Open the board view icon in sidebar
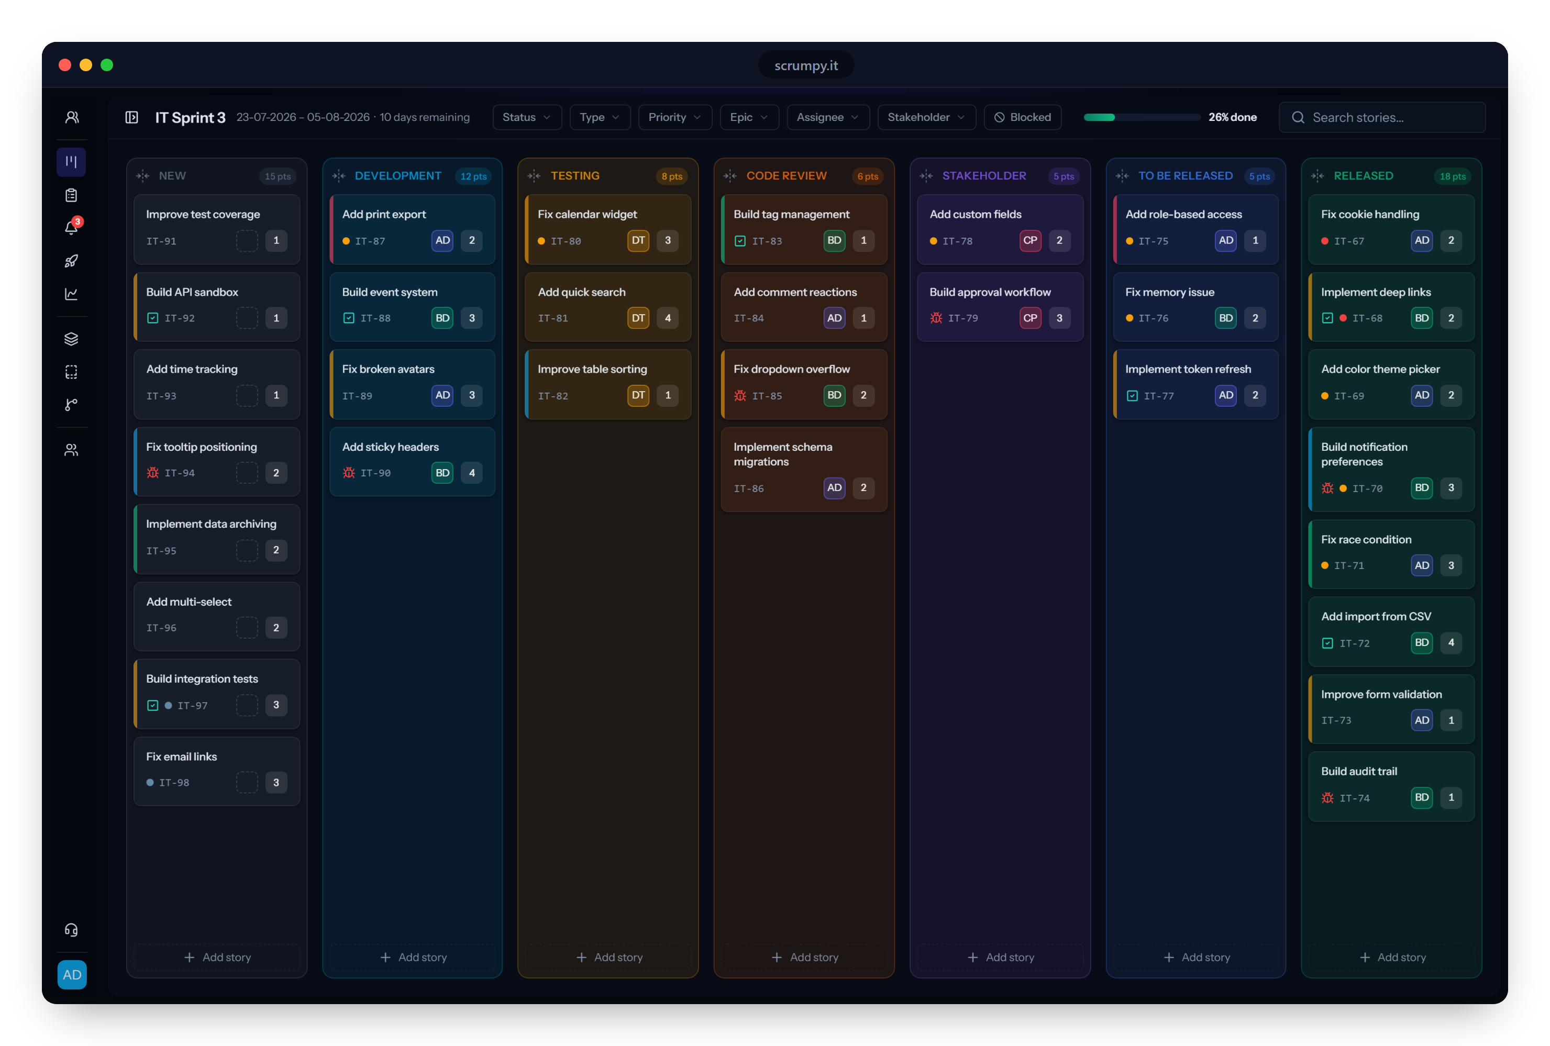 [x=71, y=161]
